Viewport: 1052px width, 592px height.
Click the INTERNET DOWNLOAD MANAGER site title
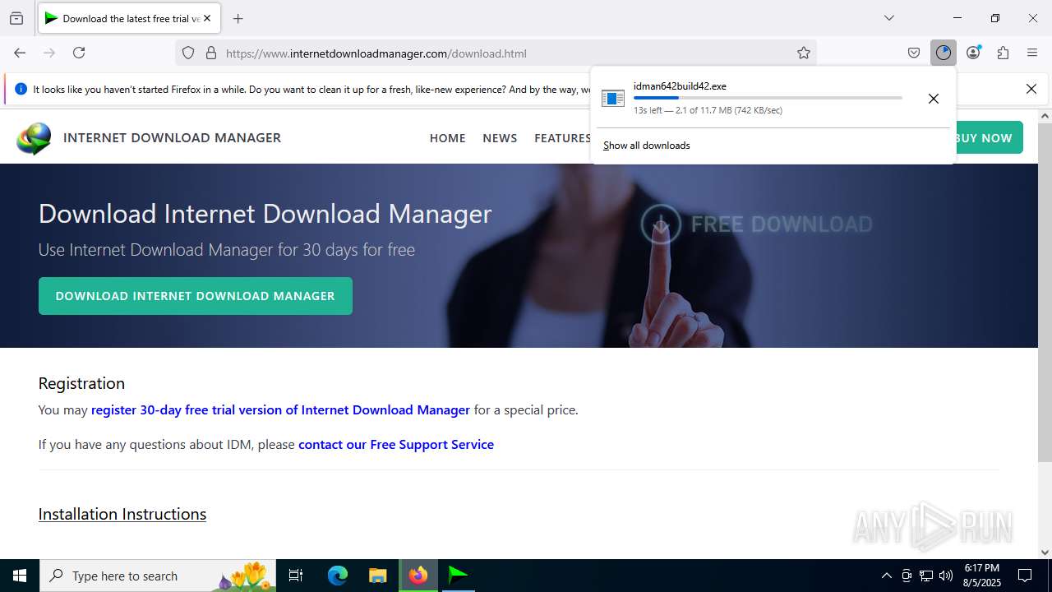pyautogui.click(x=172, y=137)
